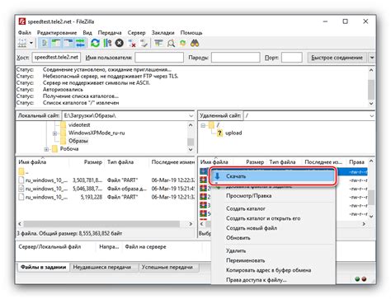Cancel current operation black X icon
Screen dimensions: 391x299
coord(119,43)
